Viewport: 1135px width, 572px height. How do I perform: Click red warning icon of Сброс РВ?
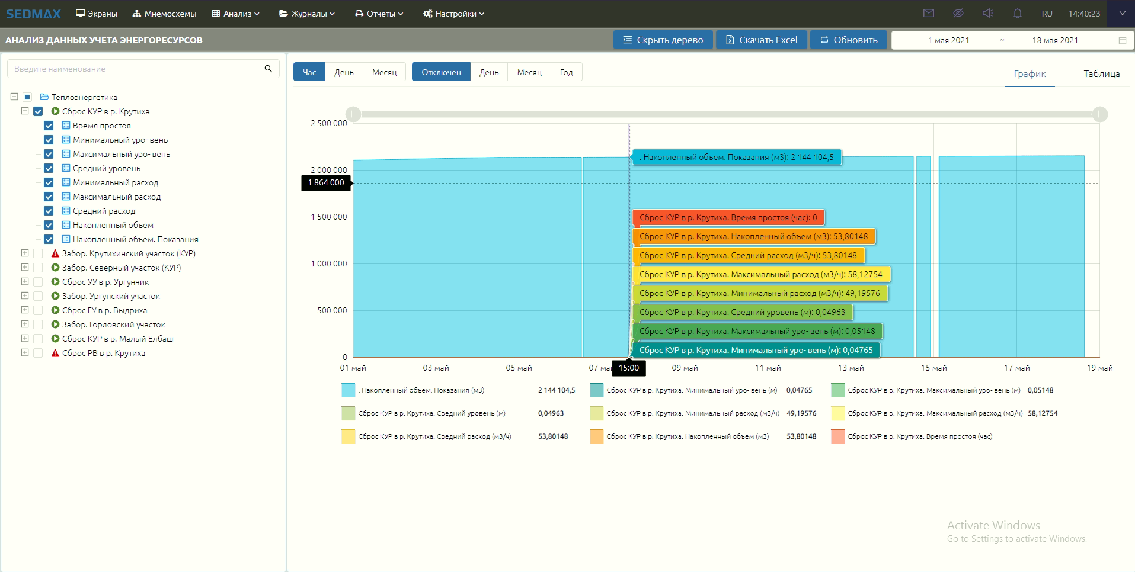point(55,353)
